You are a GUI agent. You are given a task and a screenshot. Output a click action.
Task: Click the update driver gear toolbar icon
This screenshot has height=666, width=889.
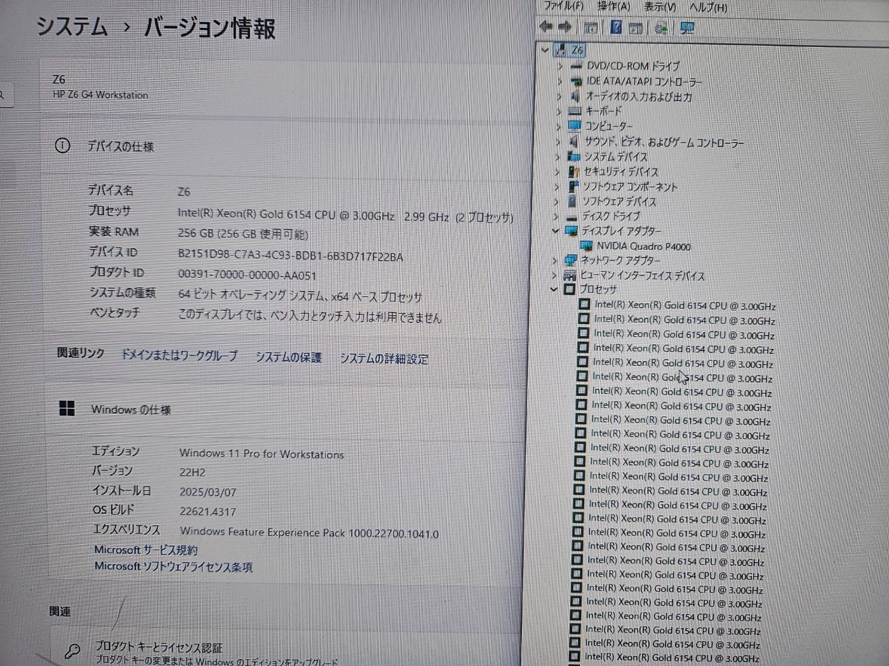(x=661, y=28)
